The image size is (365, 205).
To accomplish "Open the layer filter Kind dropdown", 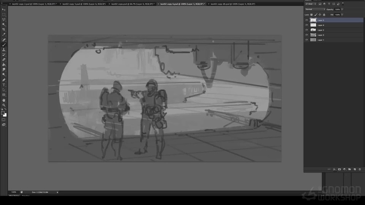I will coord(311,4).
